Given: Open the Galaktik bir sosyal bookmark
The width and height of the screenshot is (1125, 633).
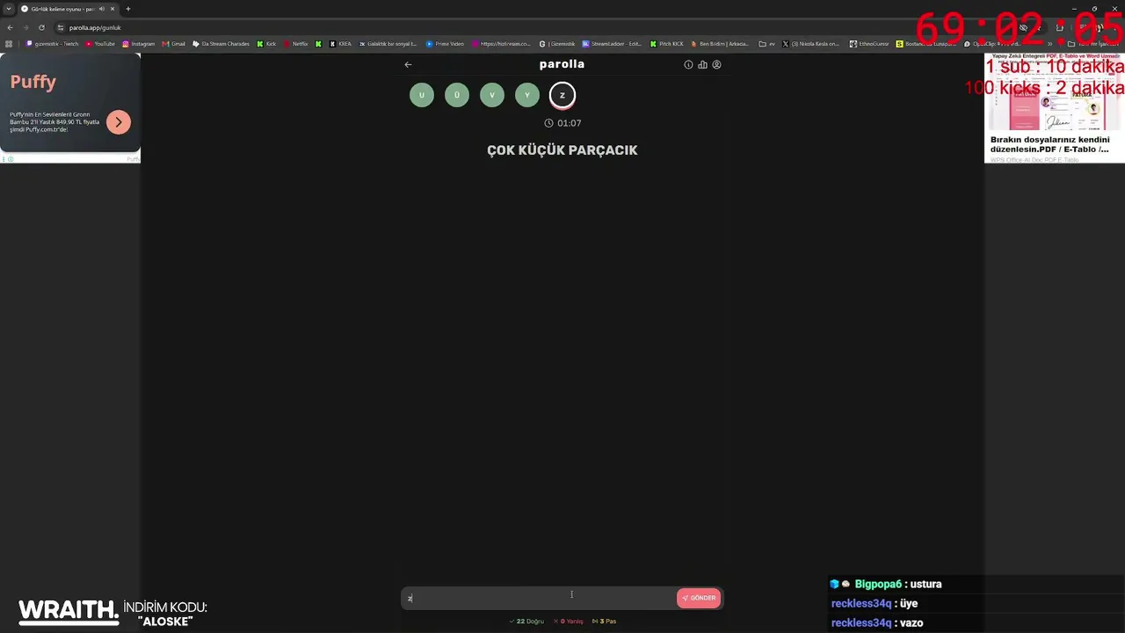Looking at the screenshot, I should [x=388, y=43].
